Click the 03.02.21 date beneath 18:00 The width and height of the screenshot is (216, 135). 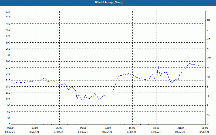156,132
